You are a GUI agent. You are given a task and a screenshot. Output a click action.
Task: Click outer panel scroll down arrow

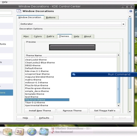click(x=130, y=112)
